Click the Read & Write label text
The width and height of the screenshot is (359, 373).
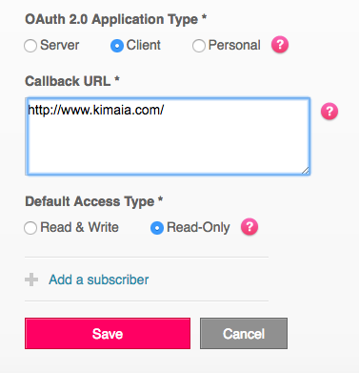click(x=79, y=227)
